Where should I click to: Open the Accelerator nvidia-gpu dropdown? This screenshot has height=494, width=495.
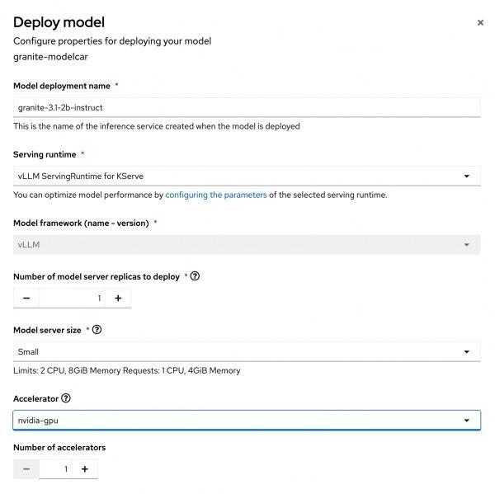[x=247, y=420]
